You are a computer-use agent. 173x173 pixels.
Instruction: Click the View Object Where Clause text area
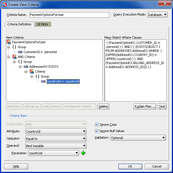pyautogui.click(x=136, y=70)
